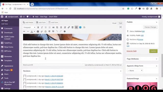The image size is (163, 92).
Task: Open a new browser tab
Action: click(32, 4)
